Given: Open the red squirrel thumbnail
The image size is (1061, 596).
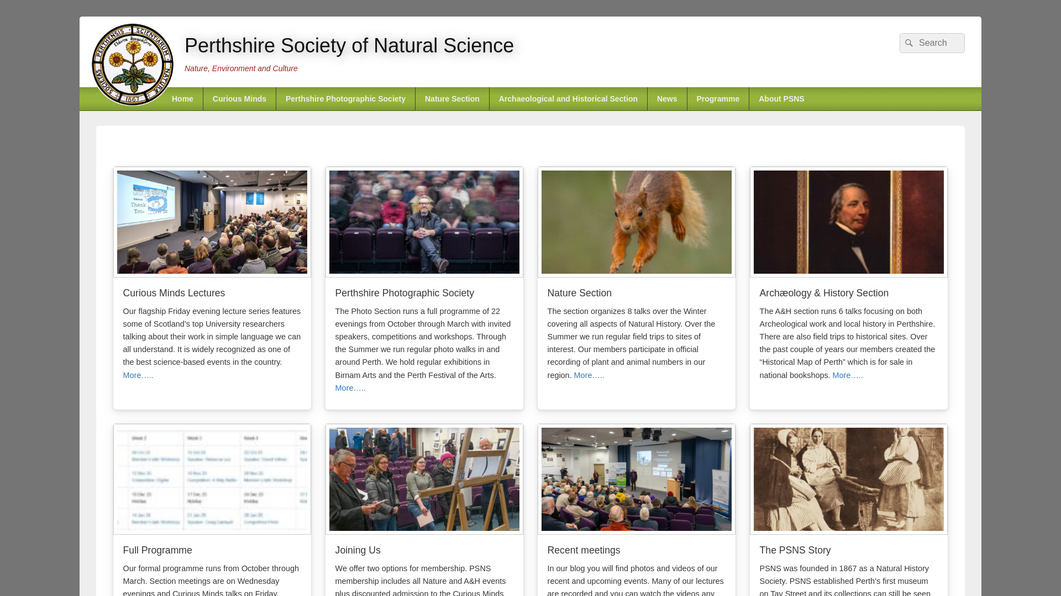Looking at the screenshot, I should [x=637, y=222].
